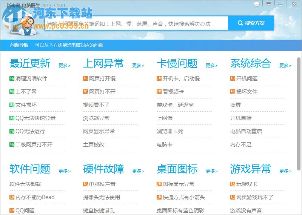Open 内存不足 solution
This screenshot has width=302, height=215.
[241, 144]
